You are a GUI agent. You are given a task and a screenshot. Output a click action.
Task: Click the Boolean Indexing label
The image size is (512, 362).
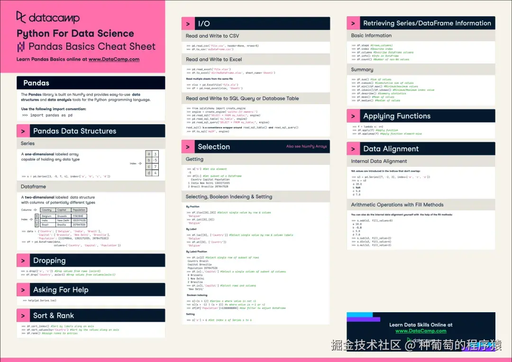[197, 295]
